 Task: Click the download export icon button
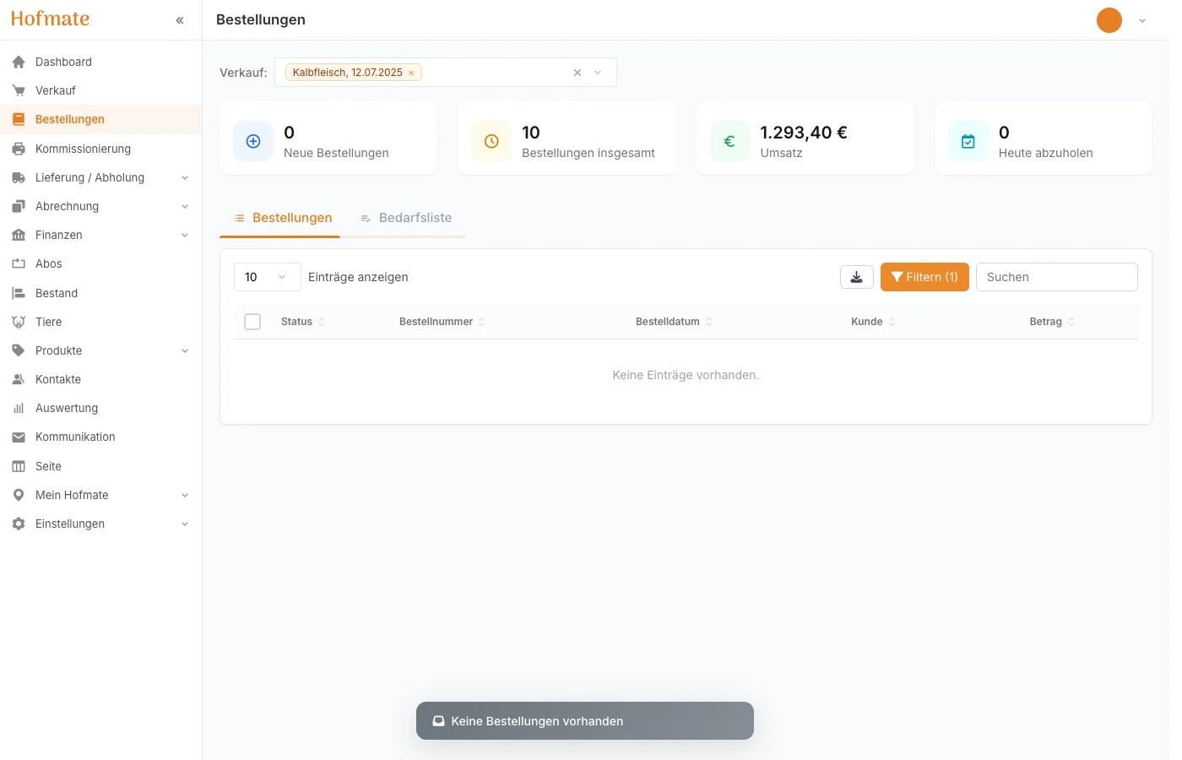856,277
